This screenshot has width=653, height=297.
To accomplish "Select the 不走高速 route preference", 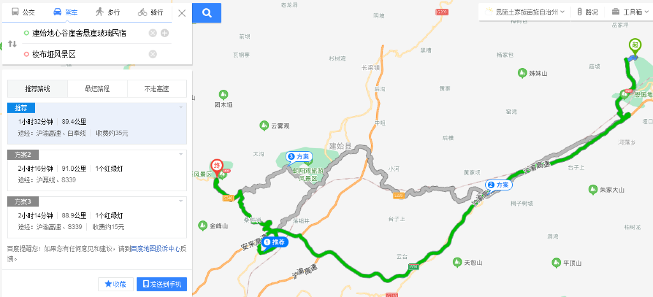I will coord(157,89).
